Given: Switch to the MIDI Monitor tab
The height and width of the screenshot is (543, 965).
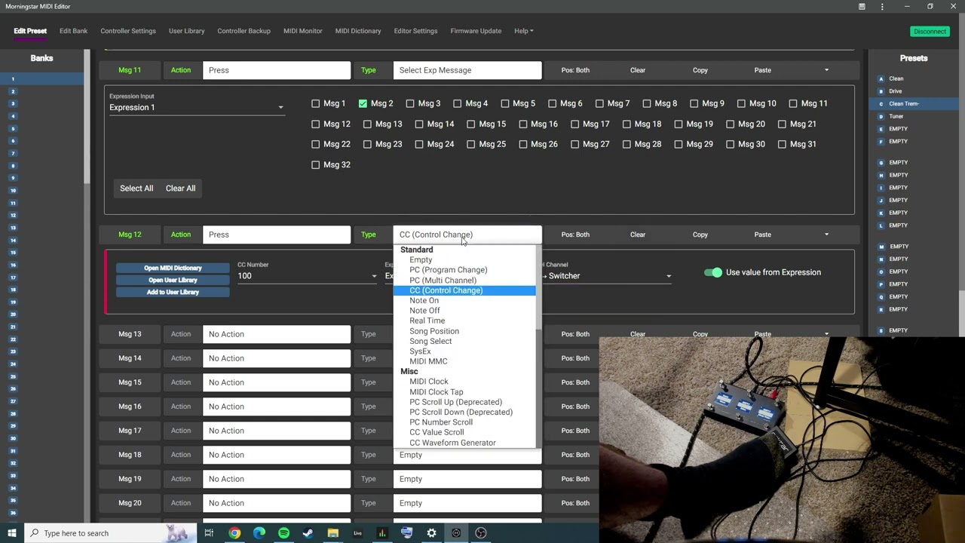Looking at the screenshot, I should click(302, 31).
